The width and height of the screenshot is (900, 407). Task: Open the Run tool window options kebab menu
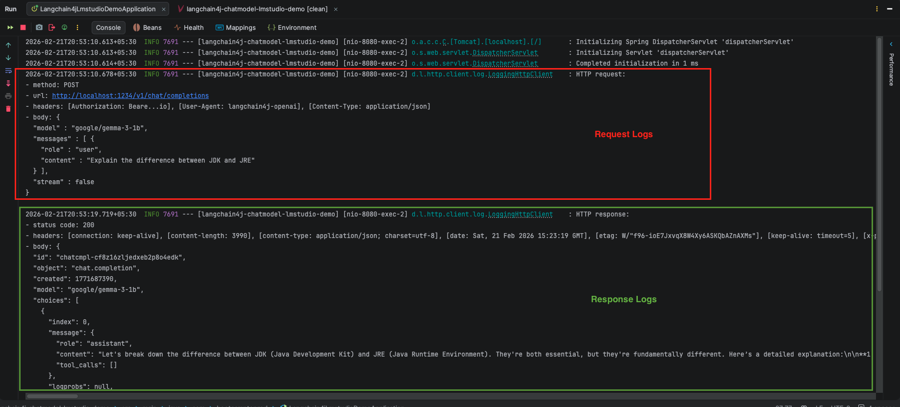pyautogui.click(x=877, y=9)
